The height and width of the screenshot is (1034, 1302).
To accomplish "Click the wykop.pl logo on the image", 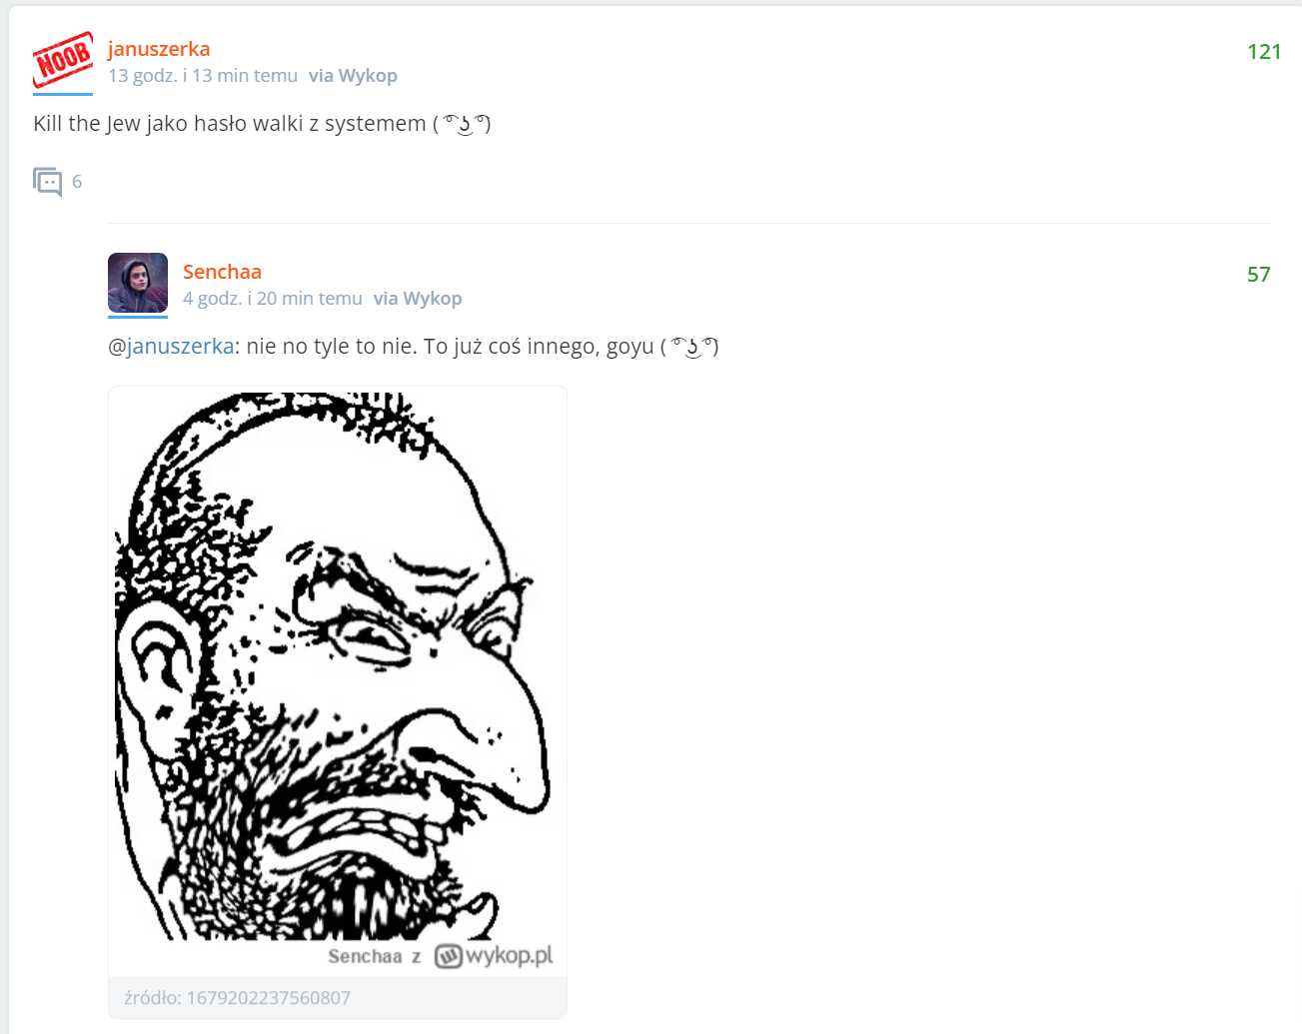I will pyautogui.click(x=493, y=956).
